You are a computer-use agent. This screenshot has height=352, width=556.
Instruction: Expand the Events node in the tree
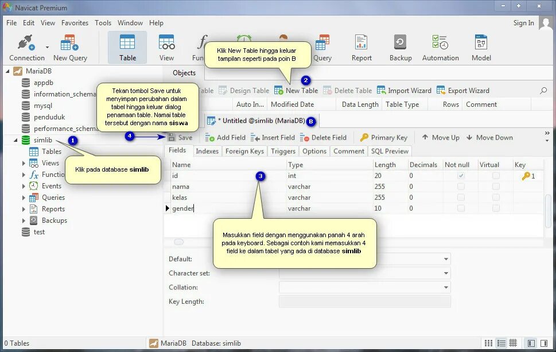coord(24,186)
